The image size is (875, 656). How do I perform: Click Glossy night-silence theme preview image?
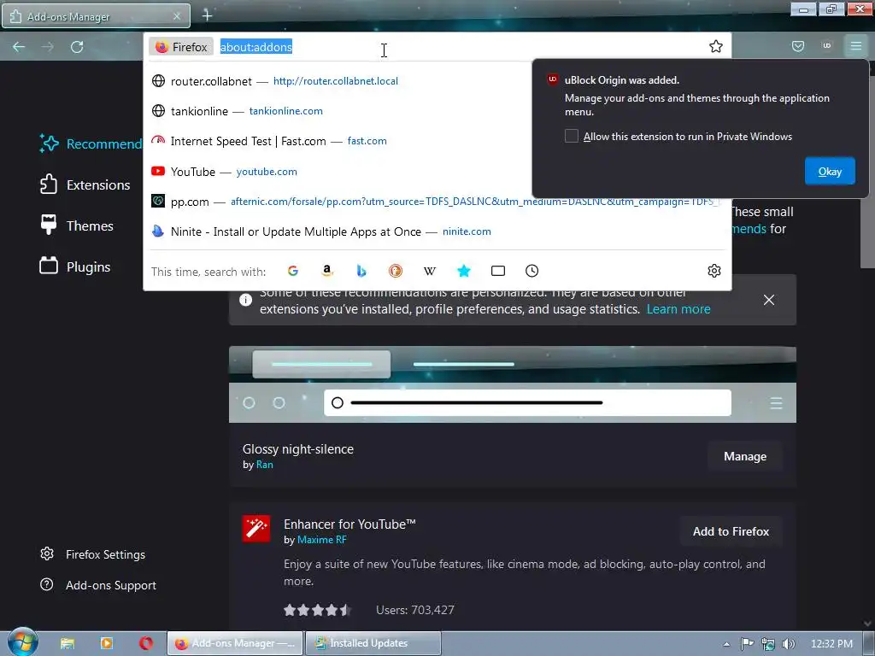point(513,384)
